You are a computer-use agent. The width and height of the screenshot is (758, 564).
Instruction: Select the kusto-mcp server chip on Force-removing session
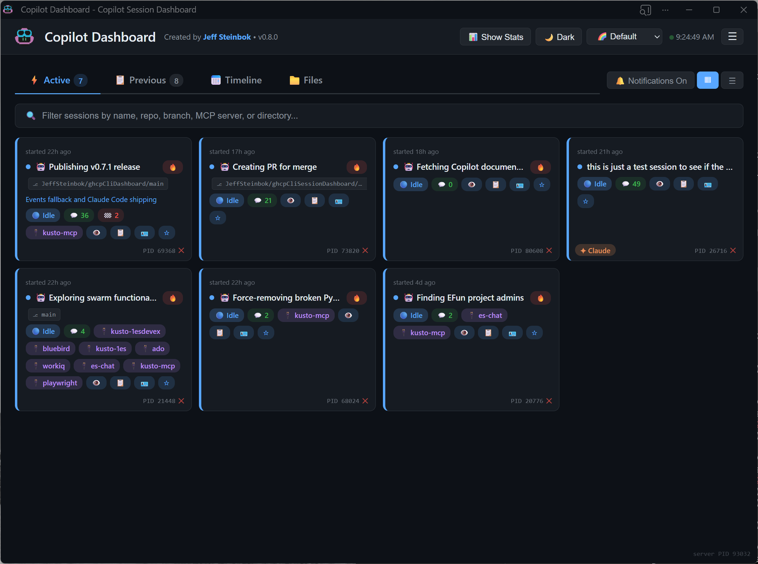(x=306, y=315)
